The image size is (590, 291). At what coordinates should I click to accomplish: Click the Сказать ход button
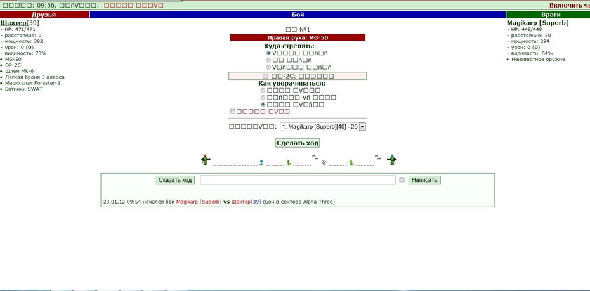point(175,180)
